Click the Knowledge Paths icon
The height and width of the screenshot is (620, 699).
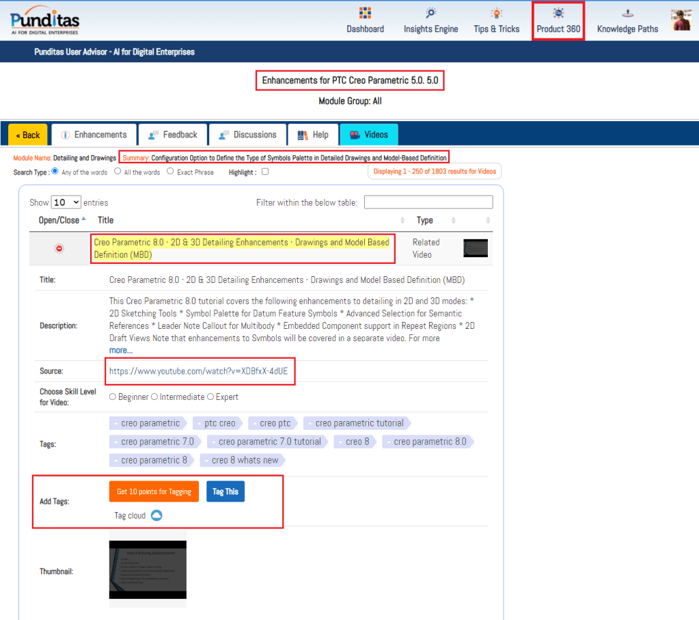pos(627,13)
